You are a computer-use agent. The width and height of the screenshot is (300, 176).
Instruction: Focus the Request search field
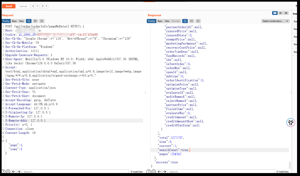75,171
